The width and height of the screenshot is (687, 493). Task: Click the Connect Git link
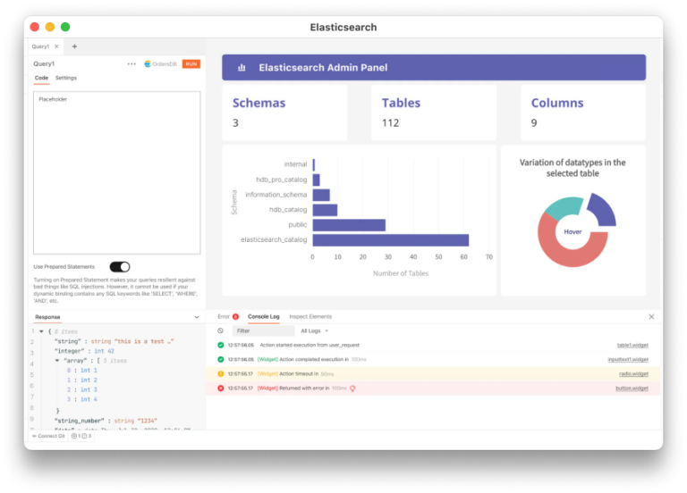[x=48, y=436]
